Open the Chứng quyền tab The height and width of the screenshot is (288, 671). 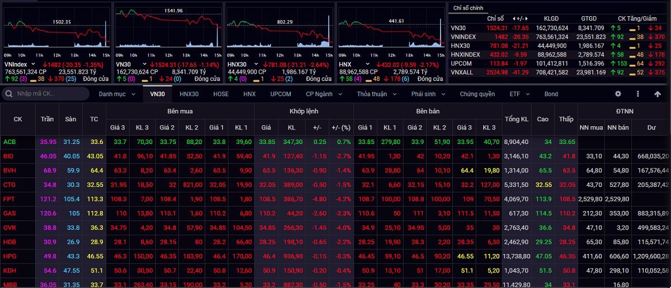(x=478, y=94)
